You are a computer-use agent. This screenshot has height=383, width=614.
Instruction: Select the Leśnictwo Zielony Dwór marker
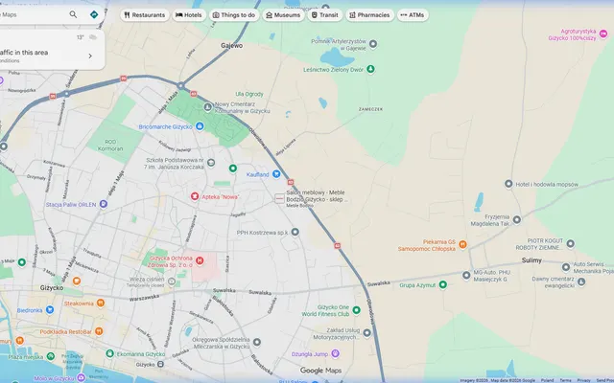[370, 69]
